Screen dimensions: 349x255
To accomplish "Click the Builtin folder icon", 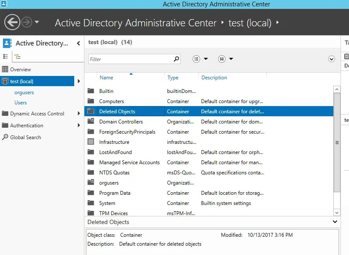I will point(91,91).
